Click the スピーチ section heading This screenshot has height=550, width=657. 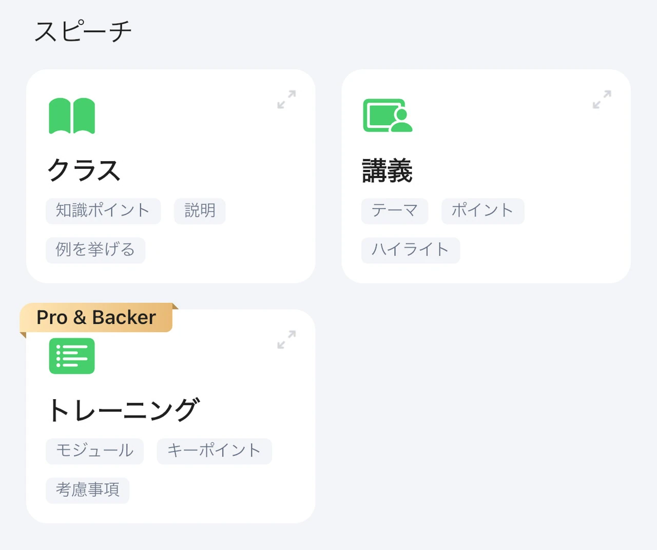coord(83,31)
